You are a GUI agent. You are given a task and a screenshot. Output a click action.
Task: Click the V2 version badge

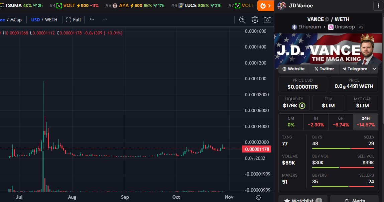point(361,27)
